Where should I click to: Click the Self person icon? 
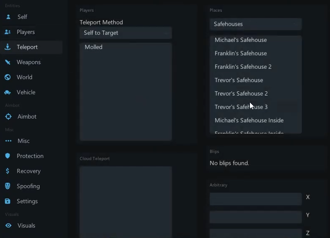[x=8, y=17]
